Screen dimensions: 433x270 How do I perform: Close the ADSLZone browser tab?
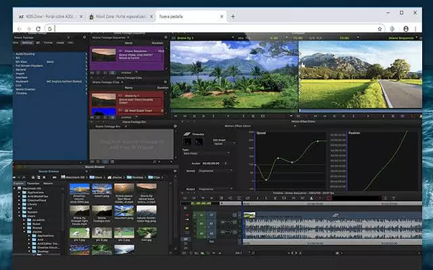point(82,16)
